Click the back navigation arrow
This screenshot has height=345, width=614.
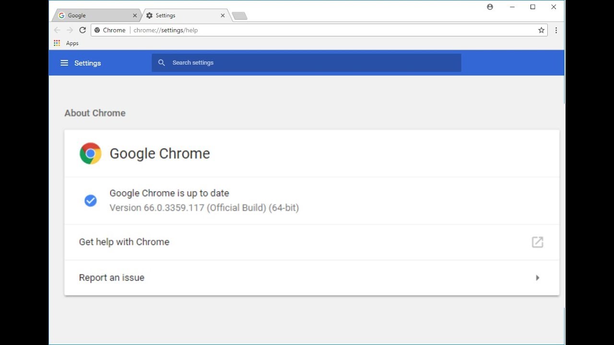click(58, 30)
